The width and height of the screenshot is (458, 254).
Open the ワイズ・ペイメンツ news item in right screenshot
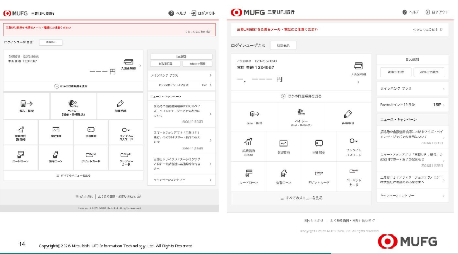point(412,137)
